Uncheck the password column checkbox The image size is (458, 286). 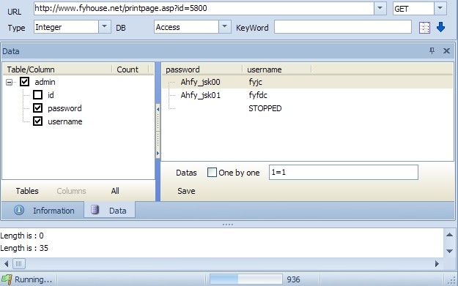(x=37, y=108)
